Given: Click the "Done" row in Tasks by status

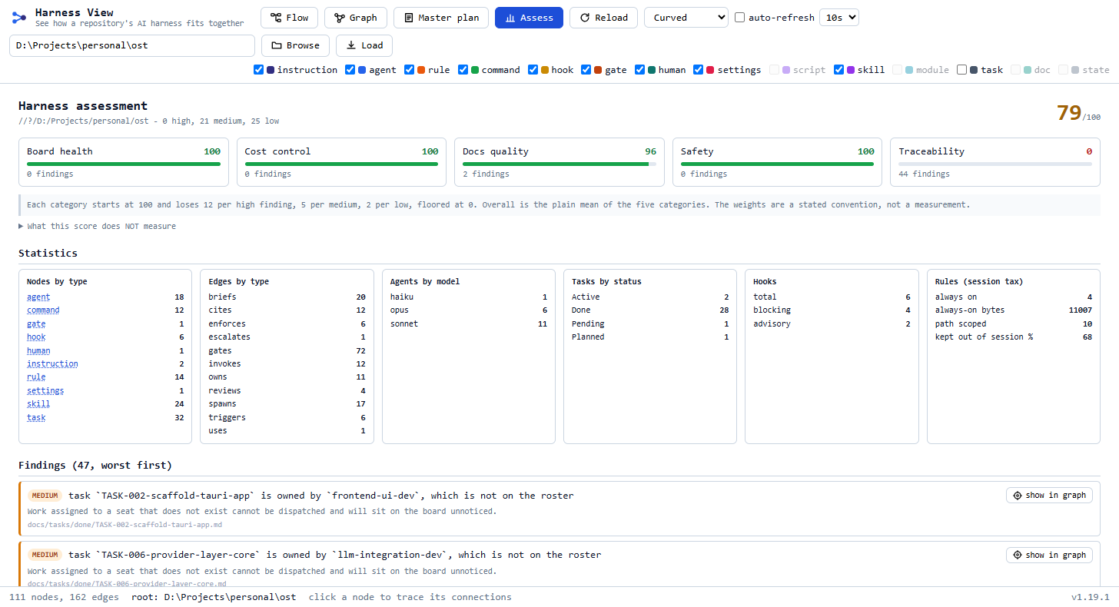Looking at the screenshot, I should point(650,310).
